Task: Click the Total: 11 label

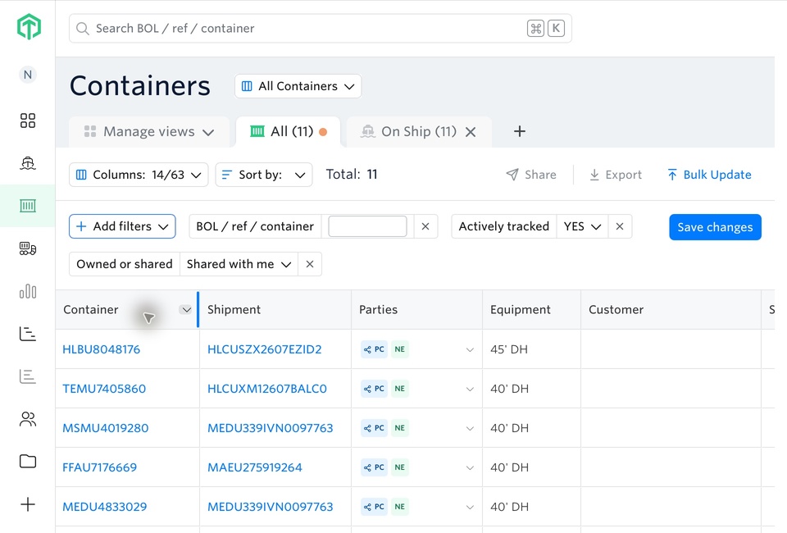Action: pos(352,174)
